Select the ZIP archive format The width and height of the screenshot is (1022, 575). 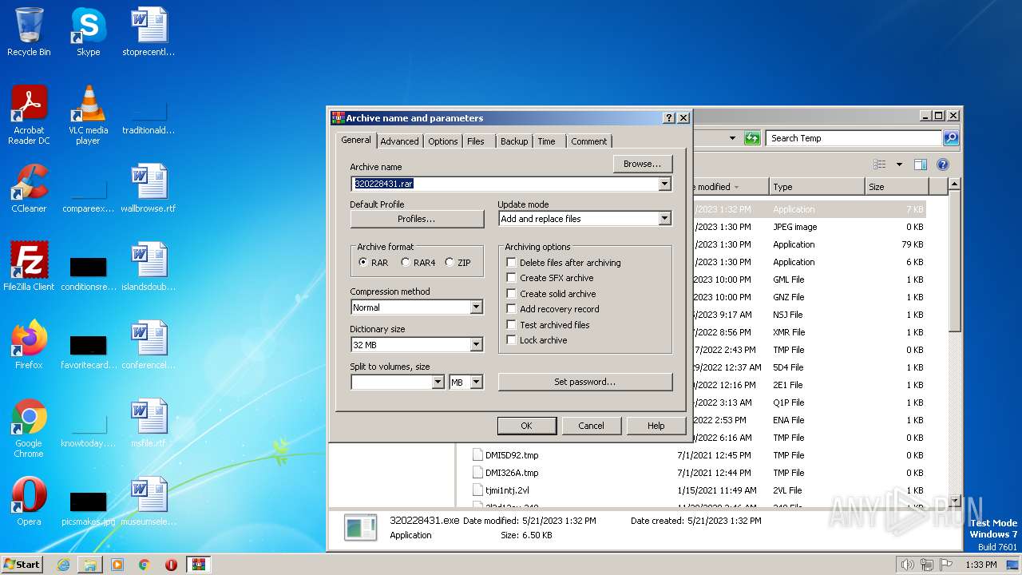coord(450,262)
